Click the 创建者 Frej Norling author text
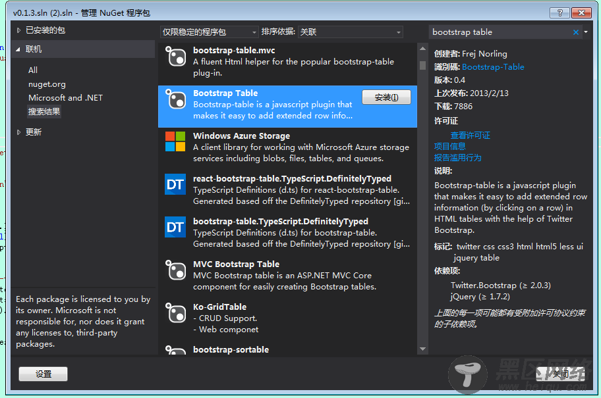 click(471, 53)
